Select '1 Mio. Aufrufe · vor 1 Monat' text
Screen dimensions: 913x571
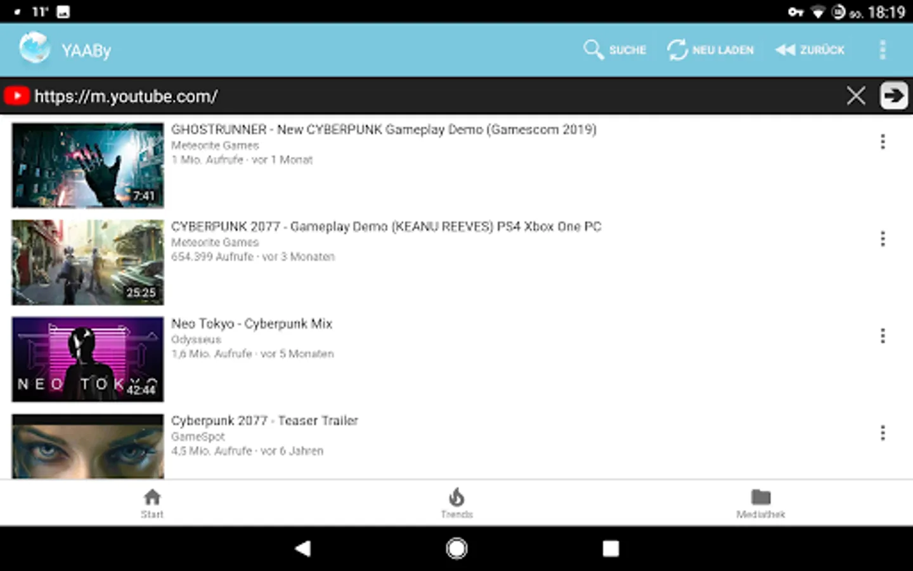242,160
